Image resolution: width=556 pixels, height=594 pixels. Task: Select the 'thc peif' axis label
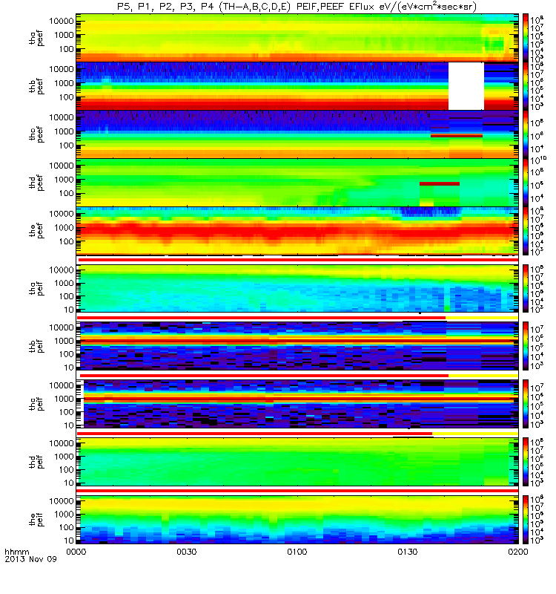(36, 404)
